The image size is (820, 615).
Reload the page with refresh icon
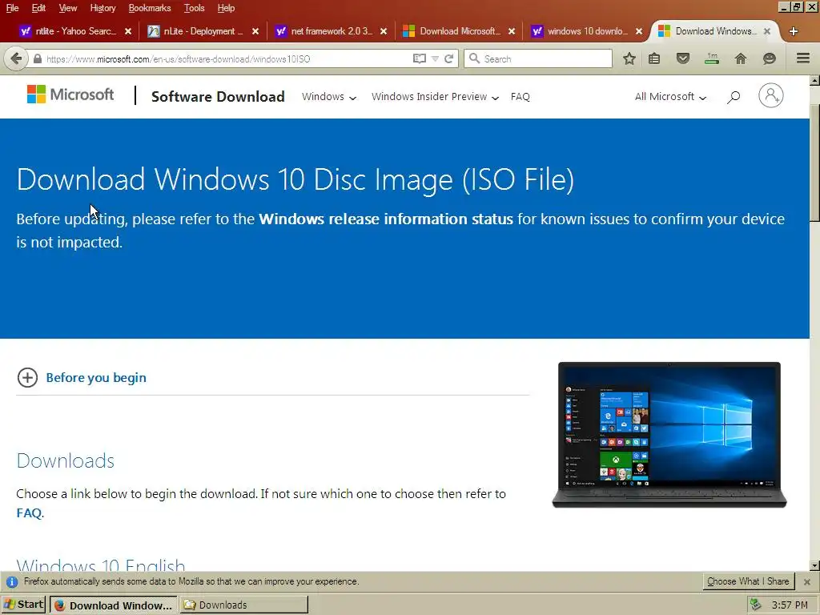click(x=448, y=58)
